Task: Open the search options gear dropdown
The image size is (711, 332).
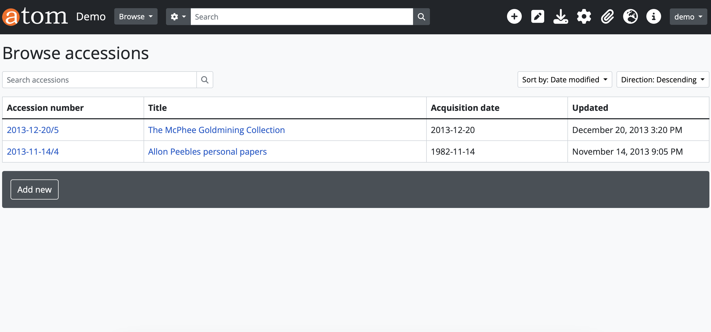Action: point(178,17)
